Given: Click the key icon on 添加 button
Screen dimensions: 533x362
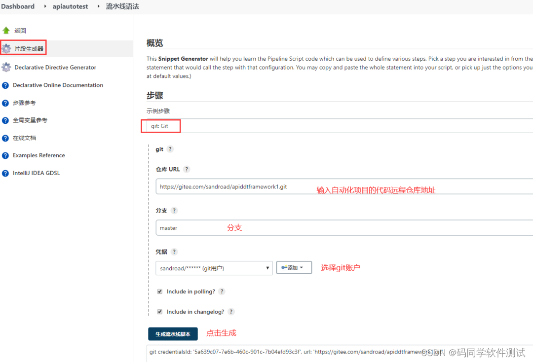Looking at the screenshot, I should pos(284,267).
